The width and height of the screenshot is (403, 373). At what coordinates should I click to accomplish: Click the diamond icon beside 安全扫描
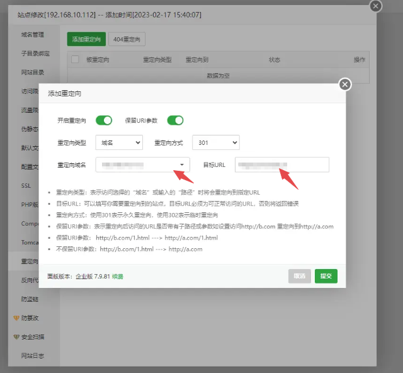pyautogui.click(x=16, y=336)
